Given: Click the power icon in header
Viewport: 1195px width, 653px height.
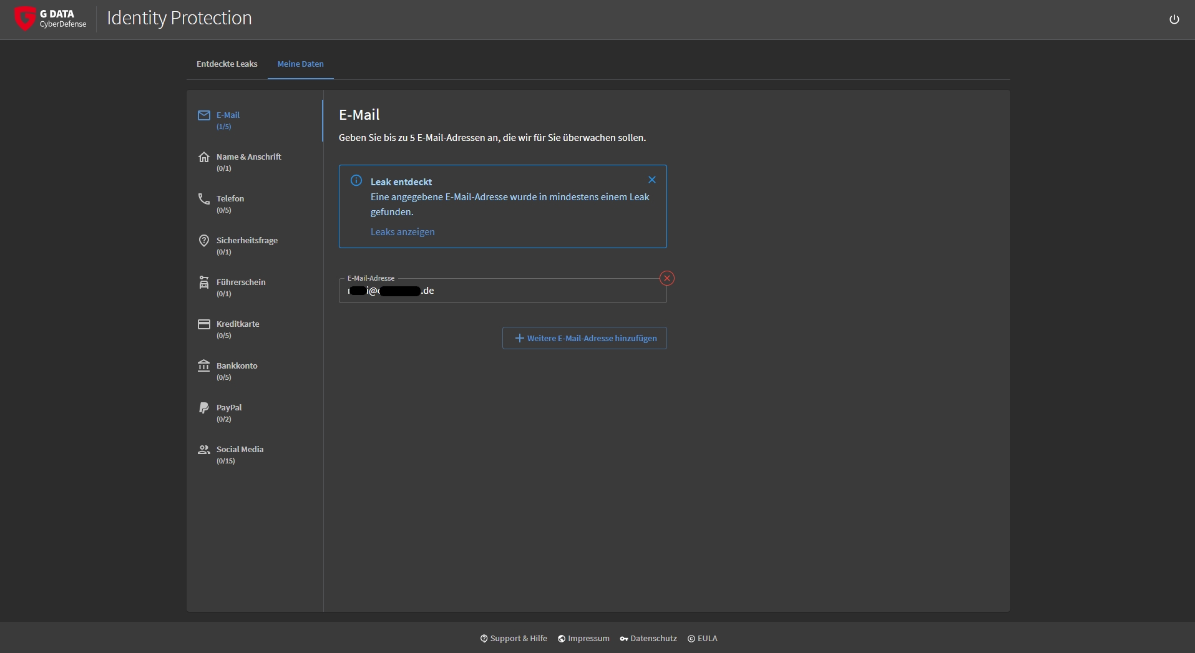Looking at the screenshot, I should [1174, 19].
